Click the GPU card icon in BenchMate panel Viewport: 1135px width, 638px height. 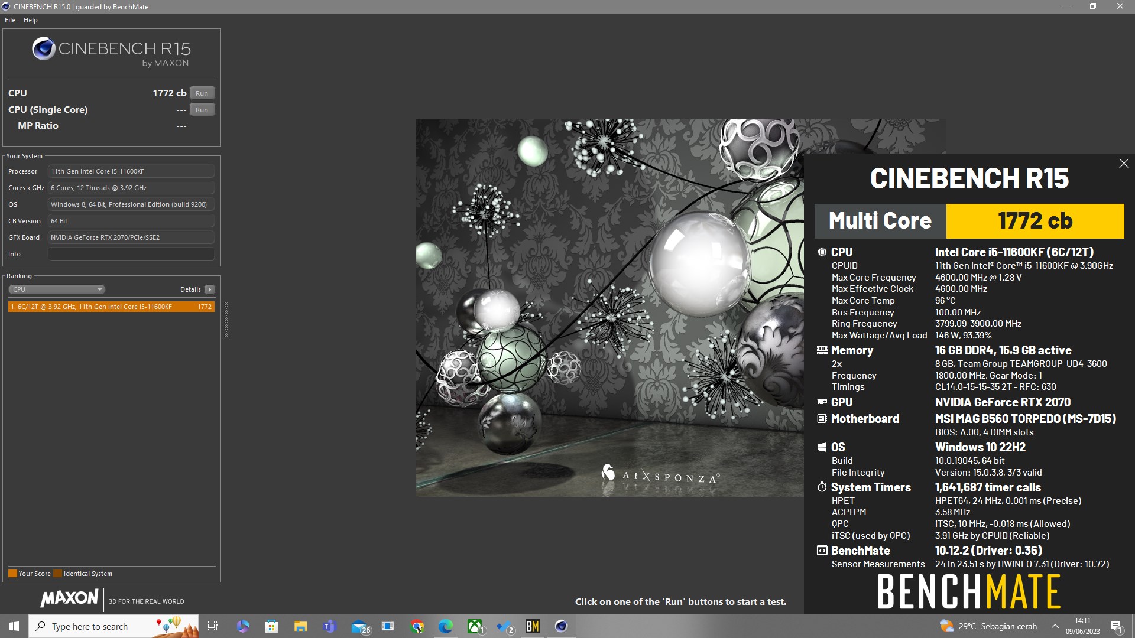coord(822,402)
